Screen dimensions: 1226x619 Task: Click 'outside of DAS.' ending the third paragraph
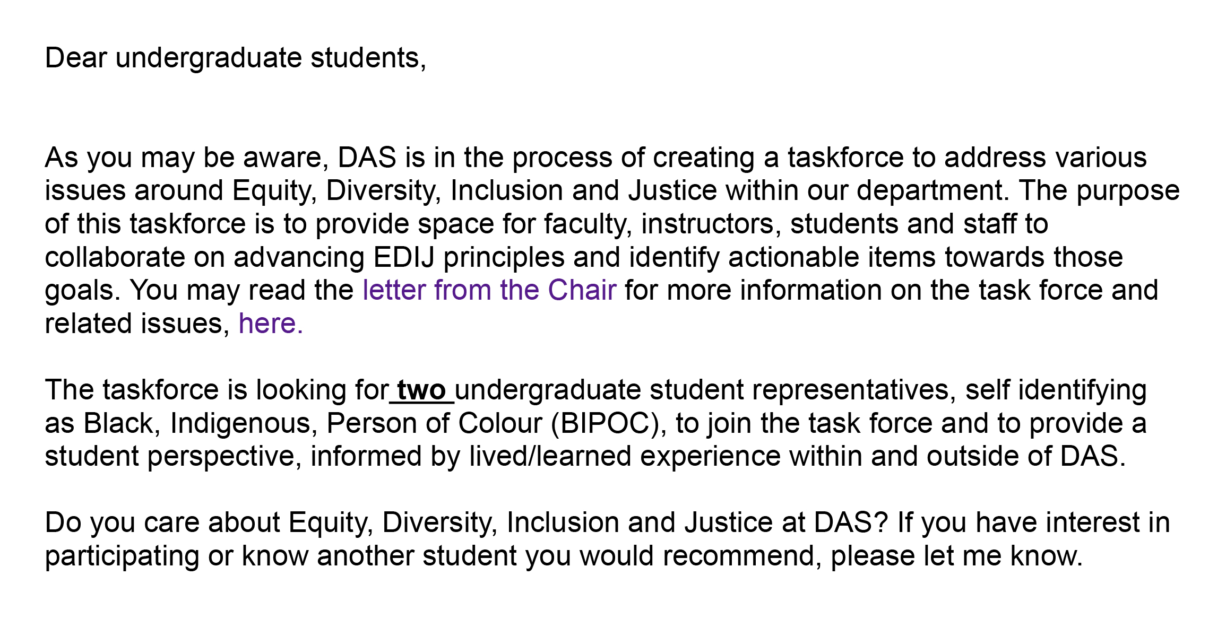coord(1026,456)
